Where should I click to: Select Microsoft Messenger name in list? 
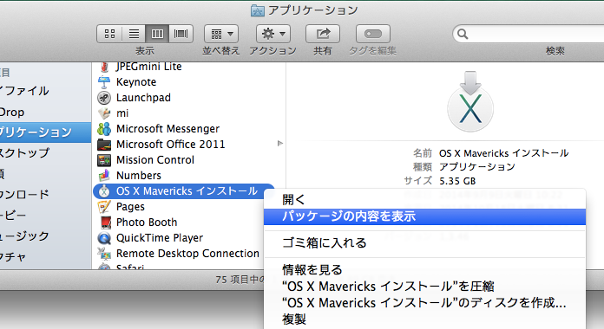pyautogui.click(x=168, y=128)
